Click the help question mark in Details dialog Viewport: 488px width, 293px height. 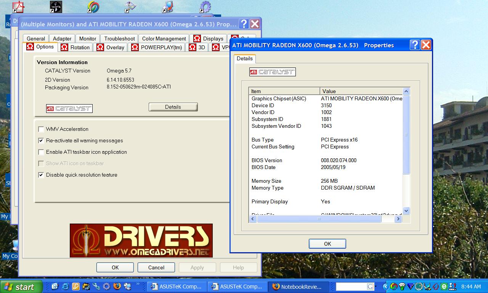tap(415, 45)
